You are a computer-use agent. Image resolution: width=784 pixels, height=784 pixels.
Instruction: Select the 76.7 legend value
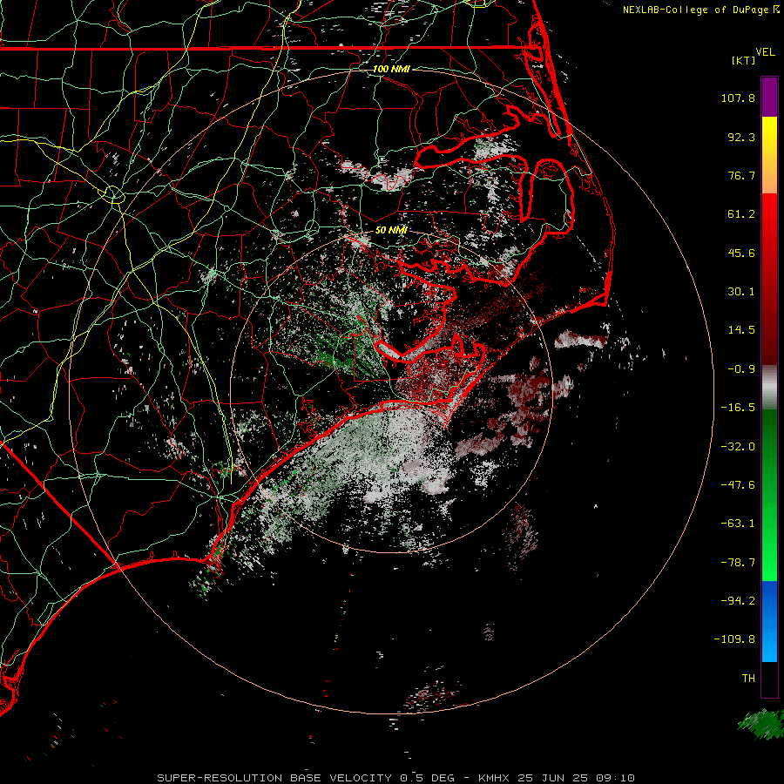(x=741, y=175)
